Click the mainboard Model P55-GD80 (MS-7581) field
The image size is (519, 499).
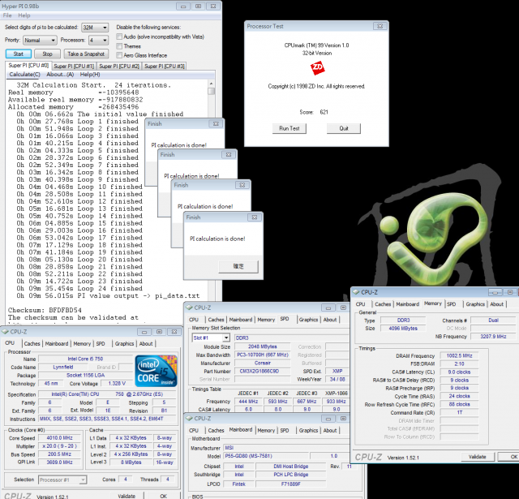click(267, 456)
